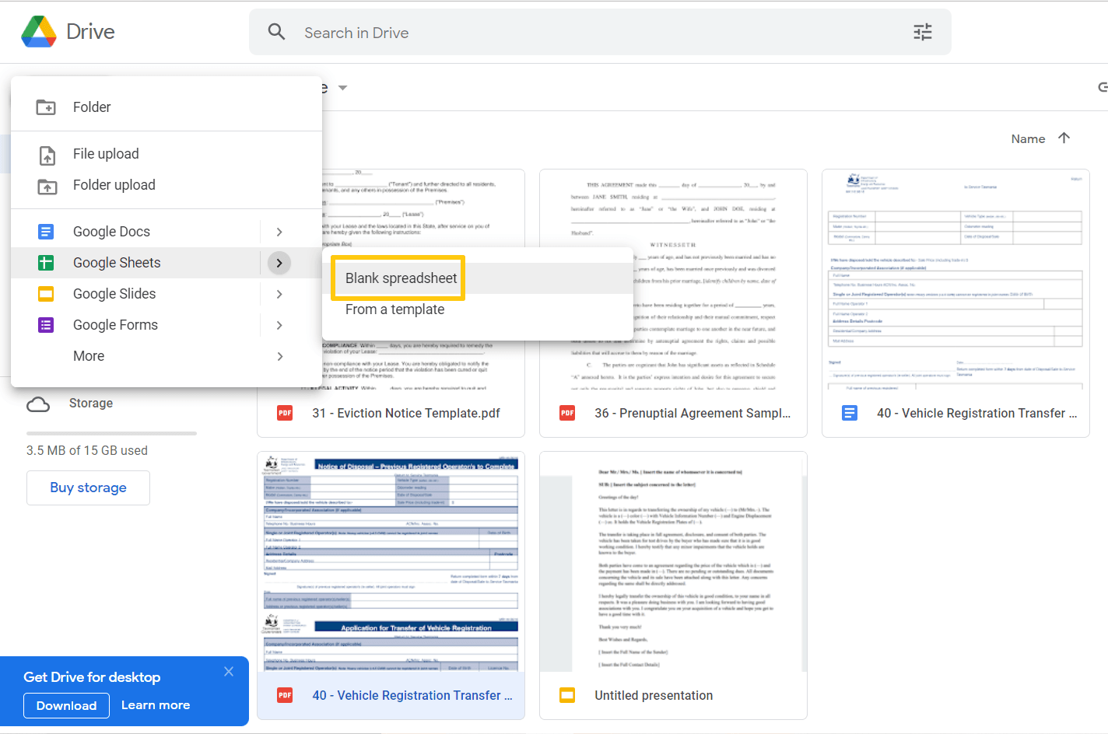Click the storage usage progress bar

tap(111, 433)
